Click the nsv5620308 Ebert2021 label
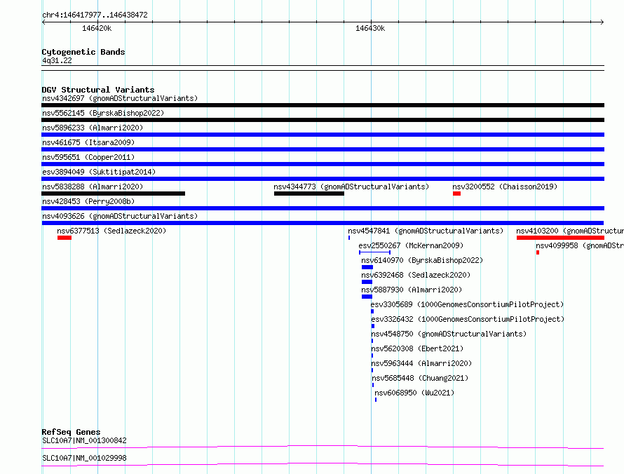624x474 pixels. 417,348
